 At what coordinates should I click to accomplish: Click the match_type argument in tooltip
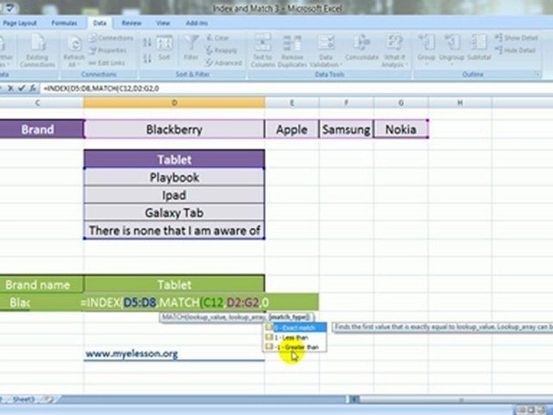point(289,317)
